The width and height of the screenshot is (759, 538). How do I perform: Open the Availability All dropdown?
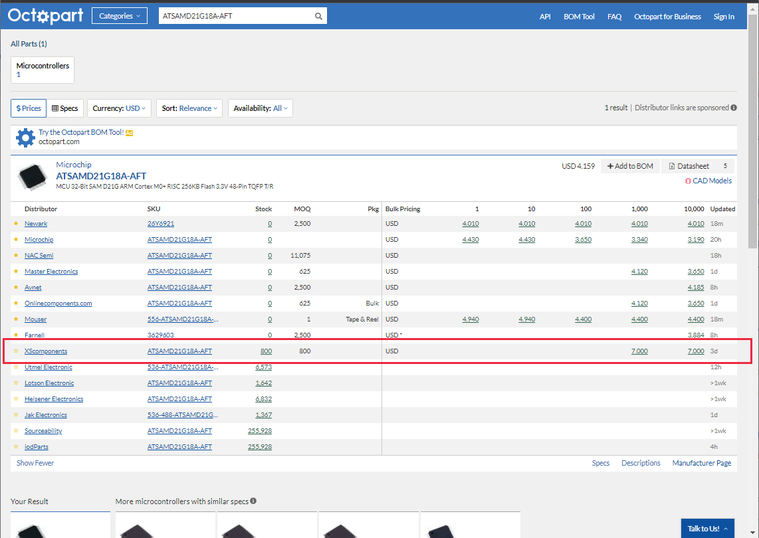click(261, 108)
